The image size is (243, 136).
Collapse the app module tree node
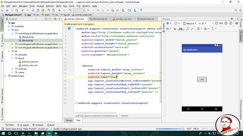(5, 23)
